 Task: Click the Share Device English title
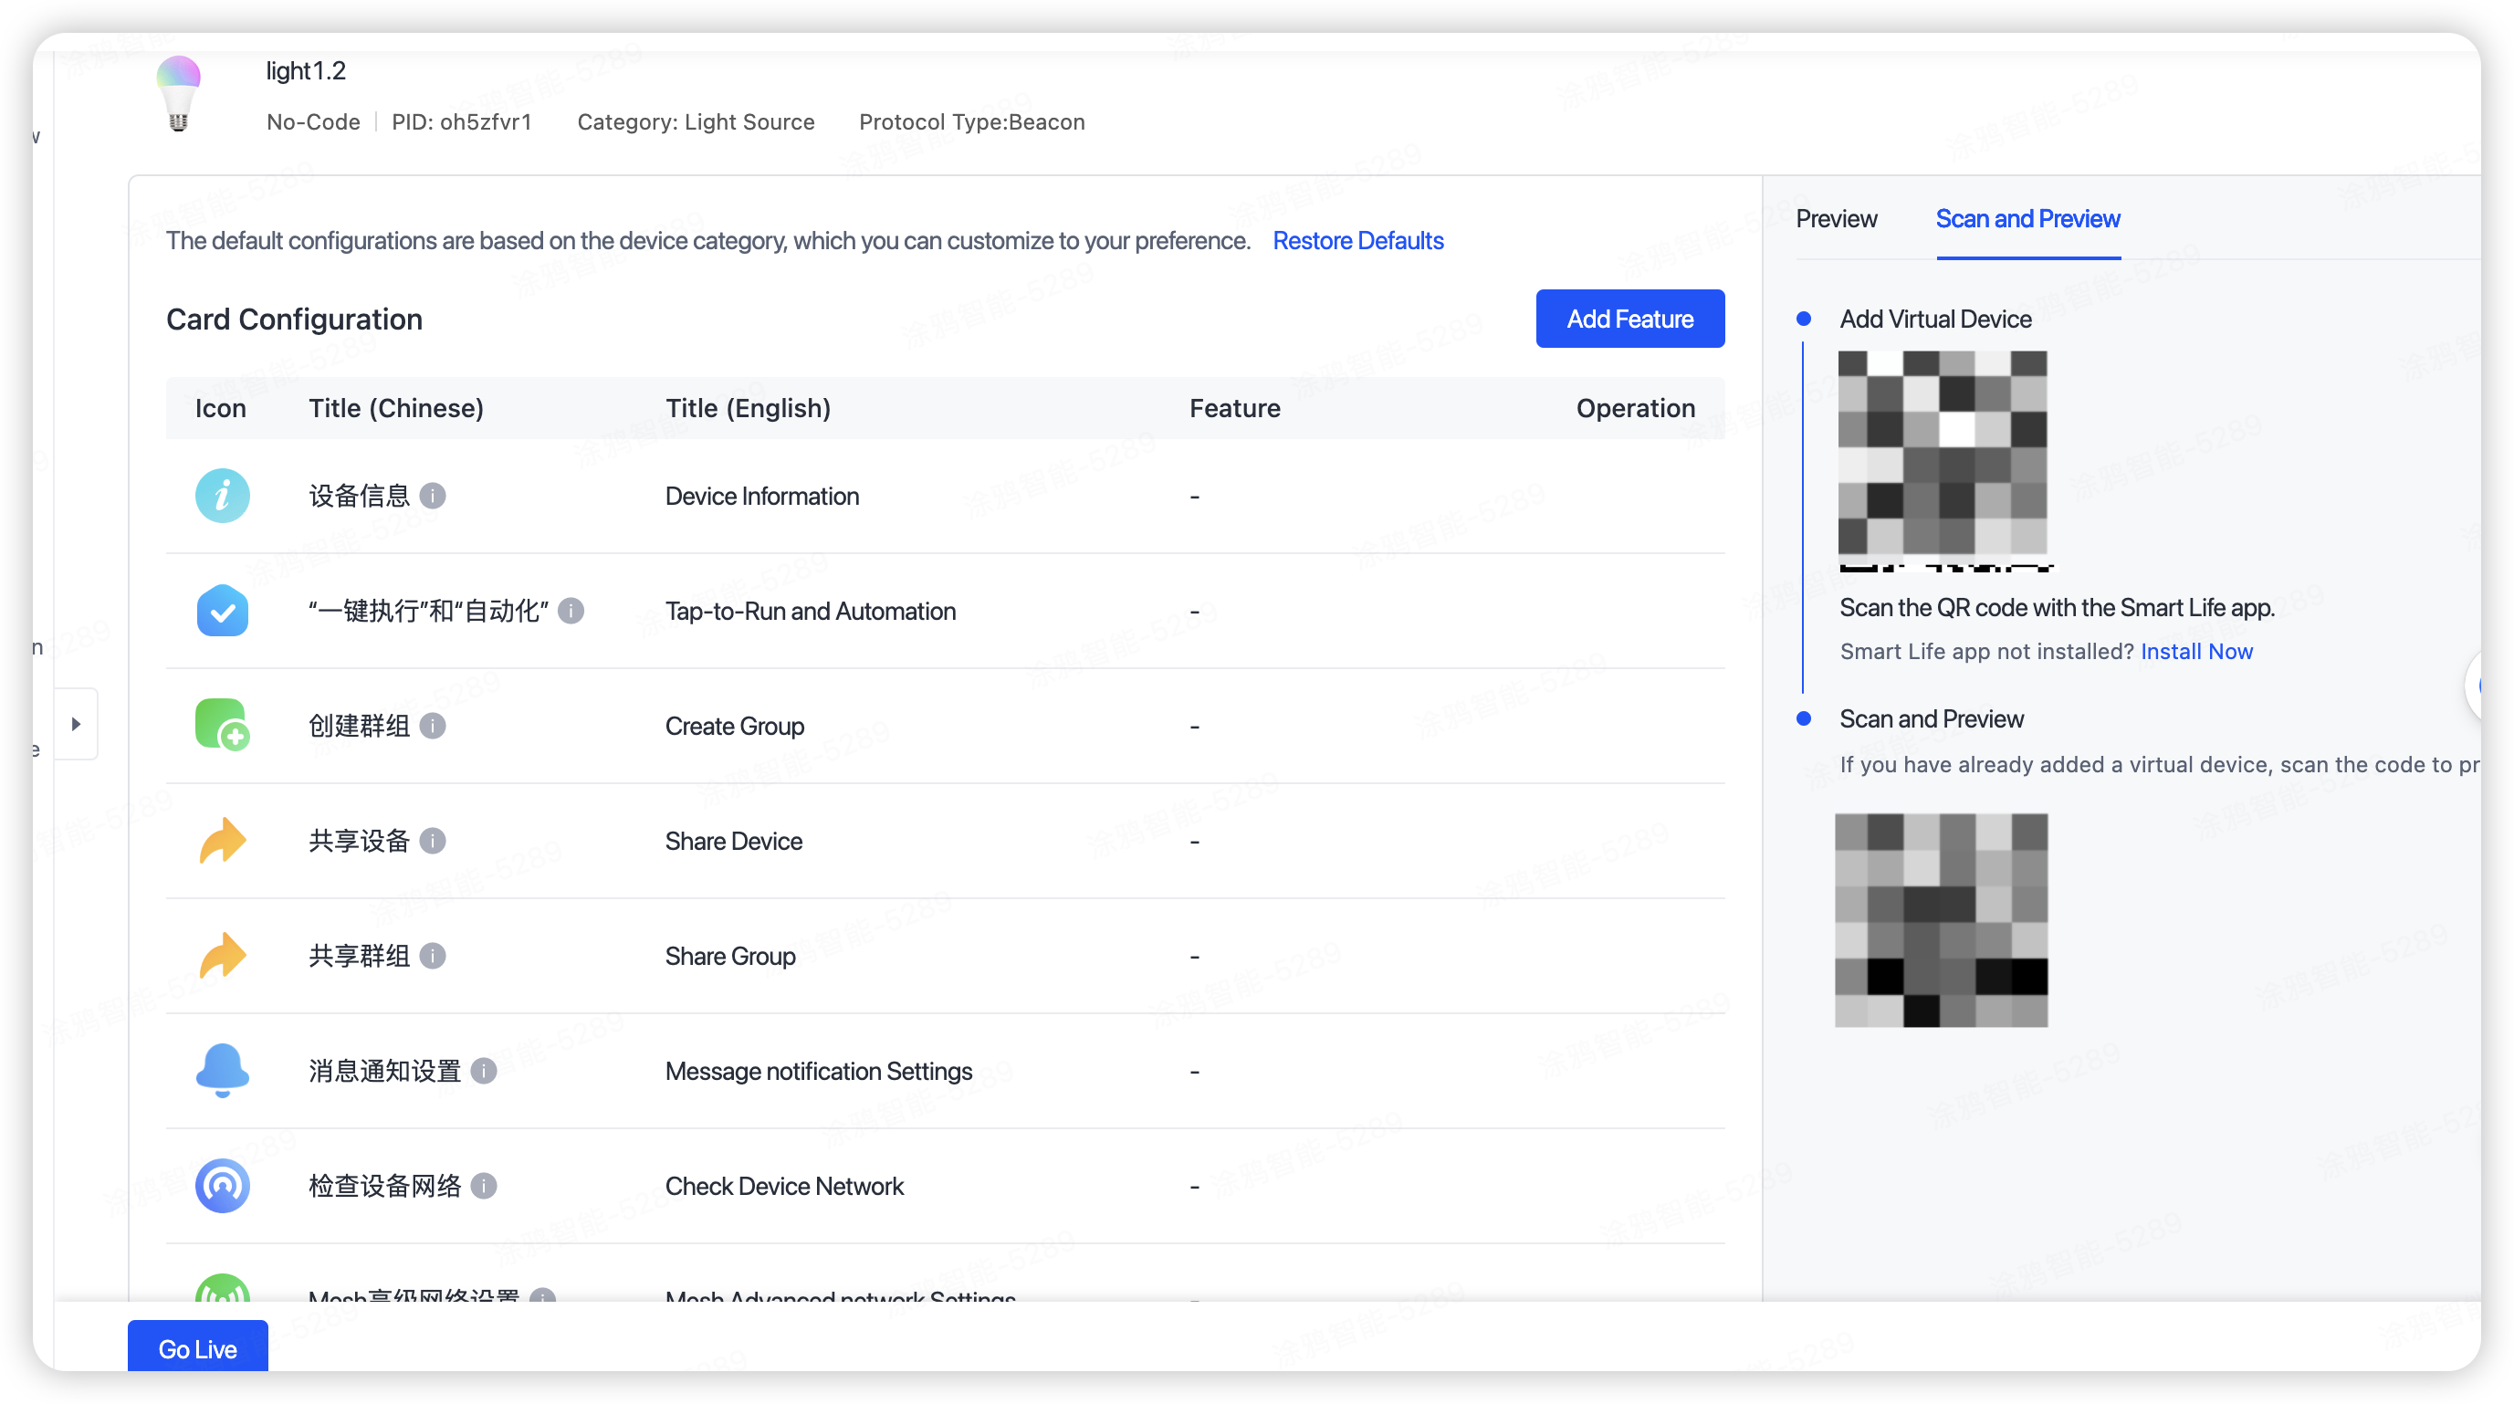[734, 842]
